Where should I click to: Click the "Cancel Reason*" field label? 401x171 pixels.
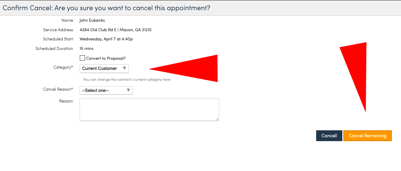pos(58,89)
